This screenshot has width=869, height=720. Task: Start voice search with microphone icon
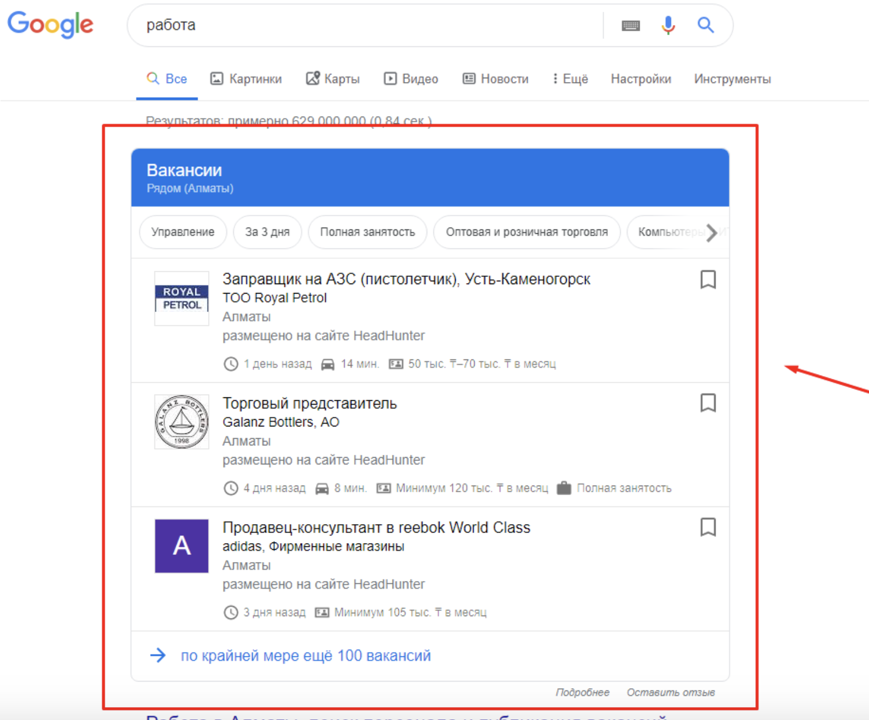click(668, 25)
